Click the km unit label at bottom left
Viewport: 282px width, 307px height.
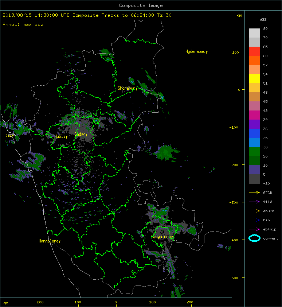tap(5, 303)
